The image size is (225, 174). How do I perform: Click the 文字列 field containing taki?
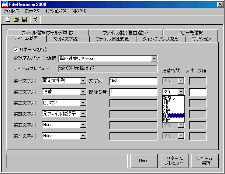[x=133, y=81]
